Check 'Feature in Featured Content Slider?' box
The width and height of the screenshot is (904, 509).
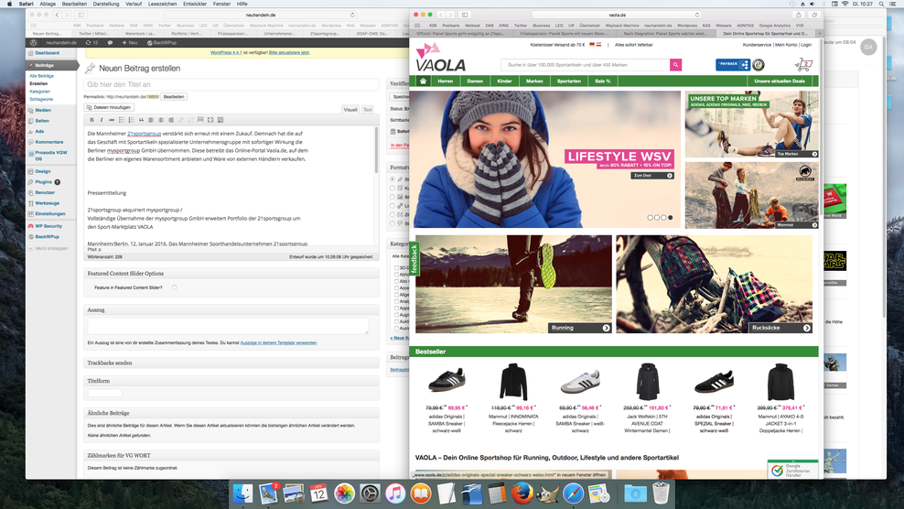tap(174, 287)
